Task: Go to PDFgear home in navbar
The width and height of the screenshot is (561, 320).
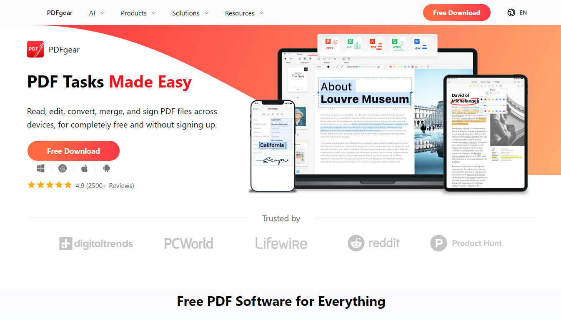Action: (60, 12)
